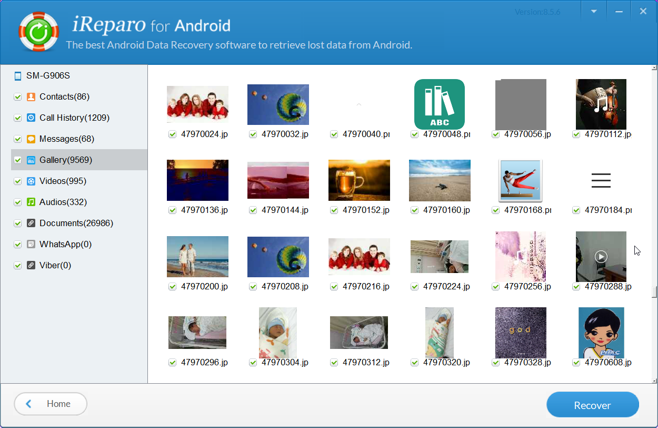Click the Recover button

(592, 405)
